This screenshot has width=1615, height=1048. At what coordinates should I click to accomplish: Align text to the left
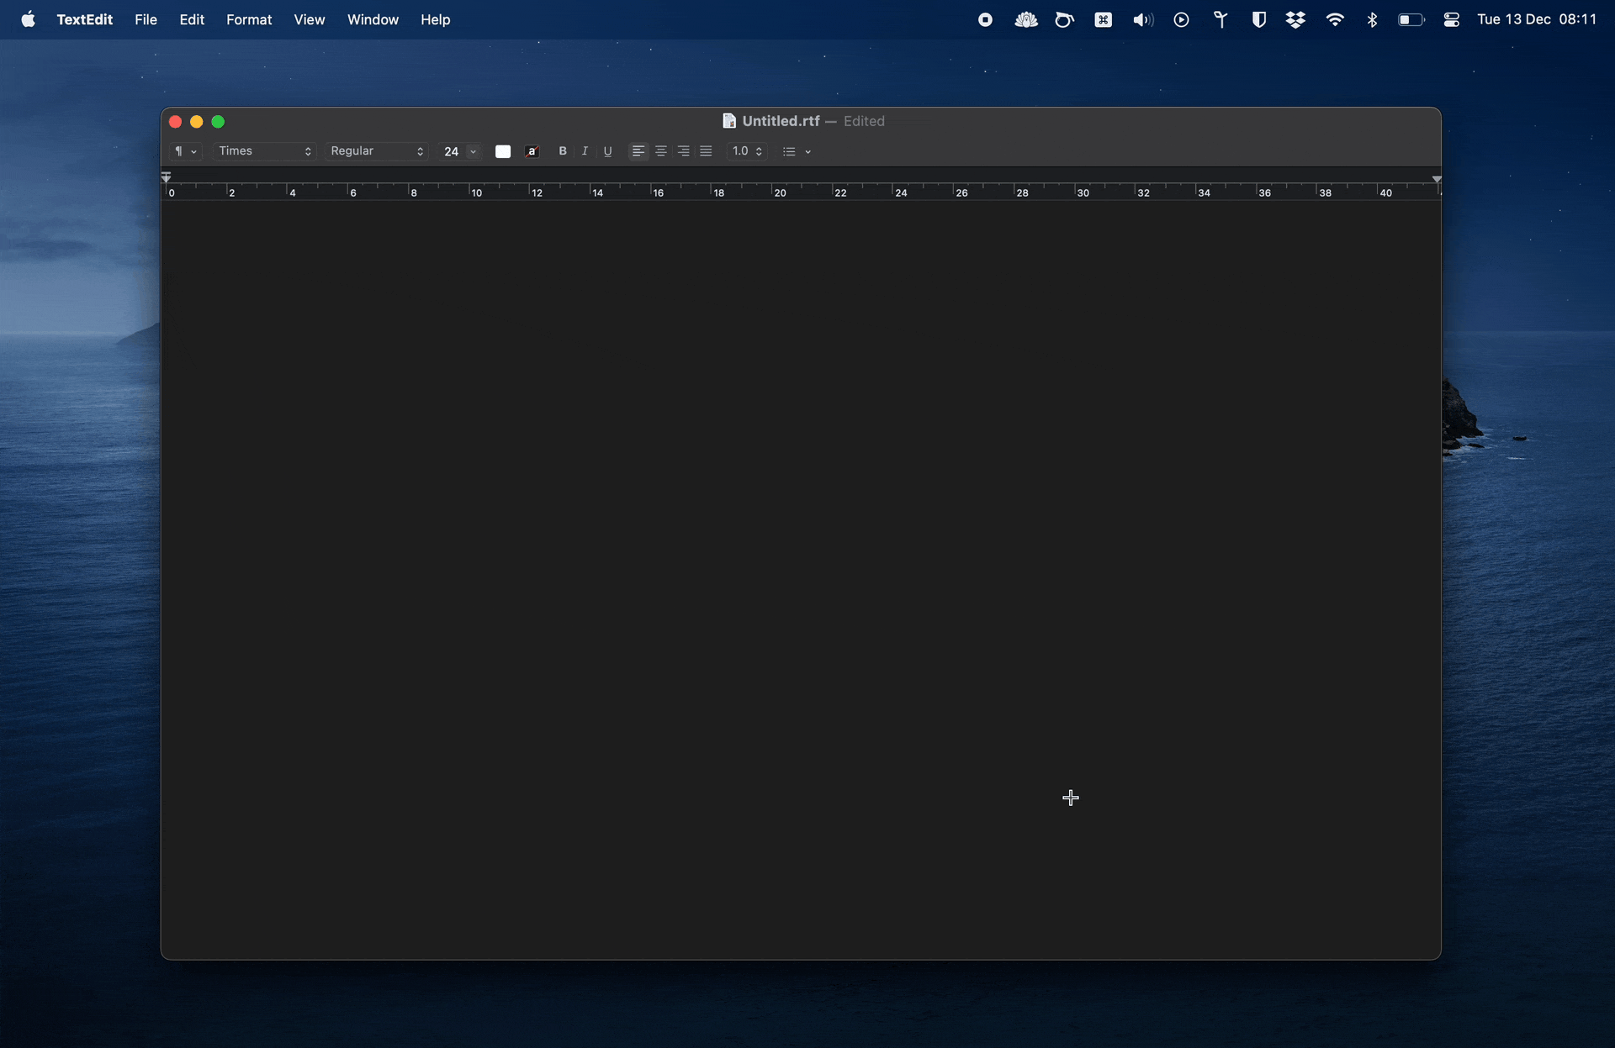(638, 151)
